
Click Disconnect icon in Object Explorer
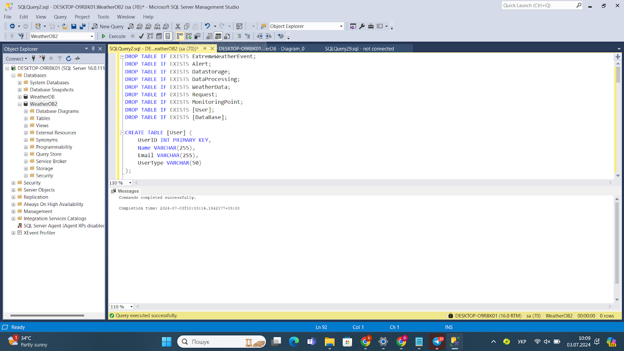coord(42,58)
